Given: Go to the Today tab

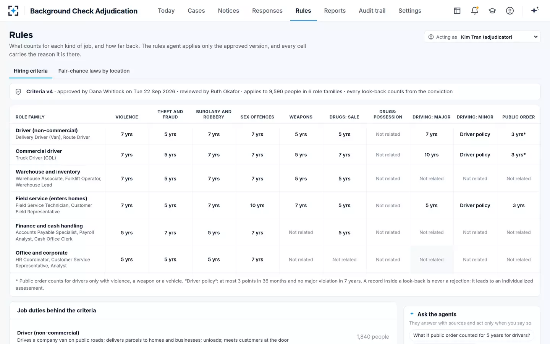Looking at the screenshot, I should (x=166, y=11).
